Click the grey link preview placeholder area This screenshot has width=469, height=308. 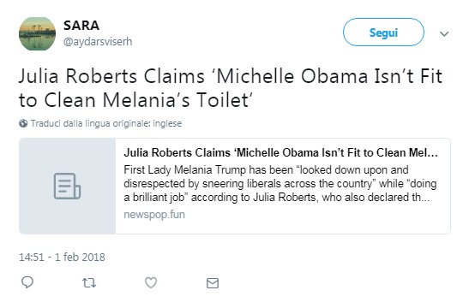[x=67, y=186]
